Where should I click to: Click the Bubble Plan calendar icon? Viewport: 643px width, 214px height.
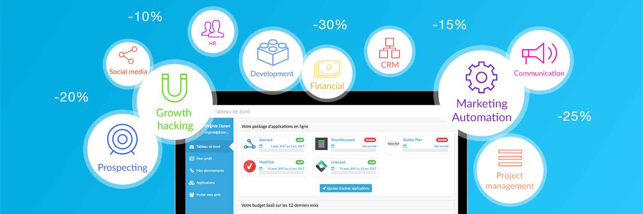404,146
